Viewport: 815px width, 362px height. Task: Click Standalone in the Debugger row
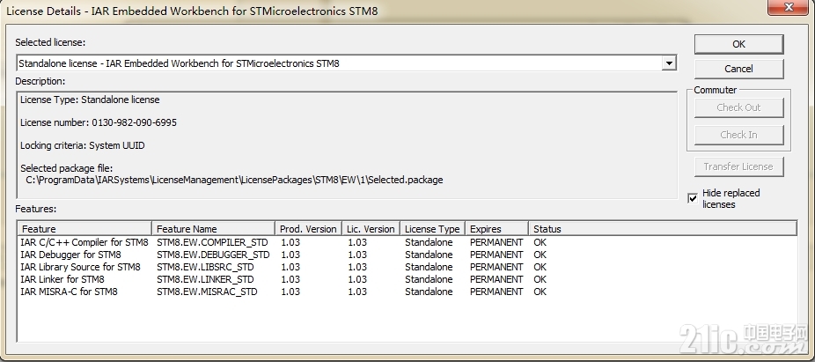[x=429, y=255]
